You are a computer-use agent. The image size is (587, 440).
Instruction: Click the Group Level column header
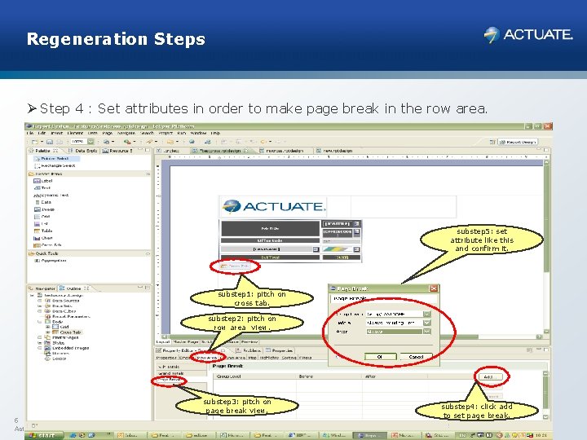(x=254, y=376)
